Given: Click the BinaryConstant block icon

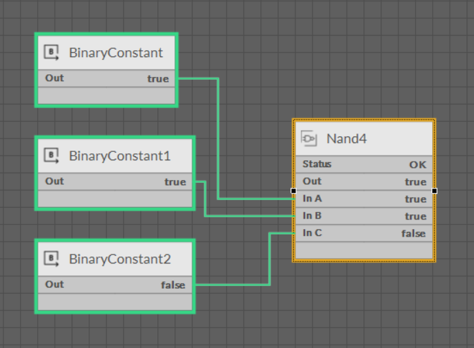Looking at the screenshot, I should pyautogui.click(x=52, y=52).
